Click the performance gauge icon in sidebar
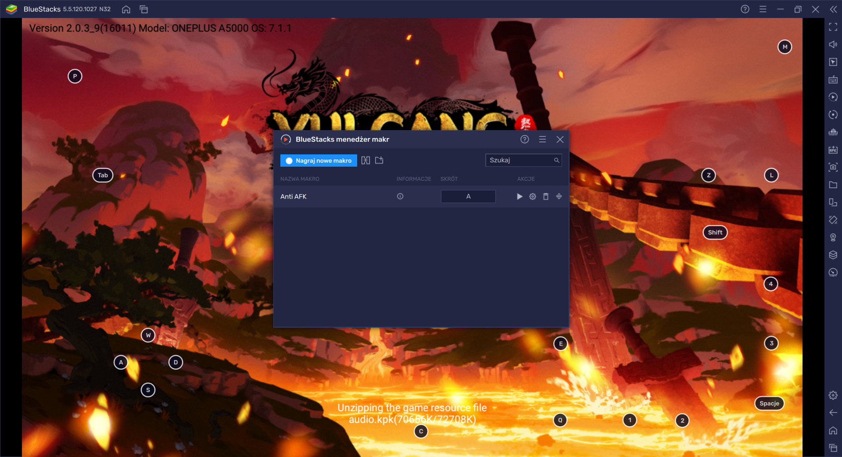842x457 pixels. [833, 272]
